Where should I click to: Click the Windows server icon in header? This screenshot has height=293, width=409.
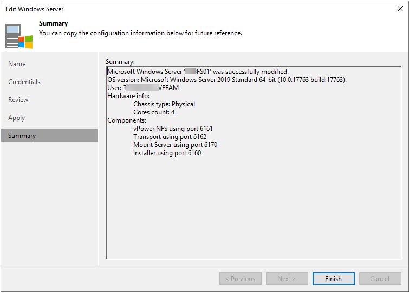point(19,36)
